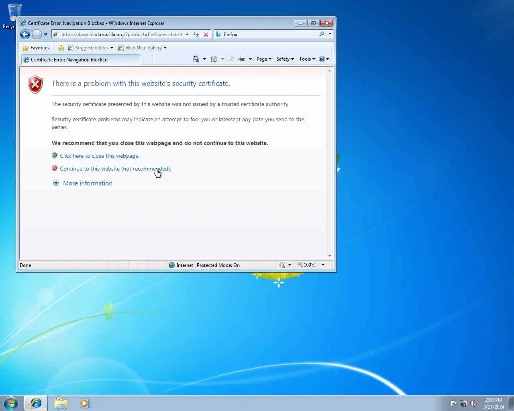Click Internet | Protected Mode: On status
The image size is (514, 411).
pyautogui.click(x=208, y=265)
